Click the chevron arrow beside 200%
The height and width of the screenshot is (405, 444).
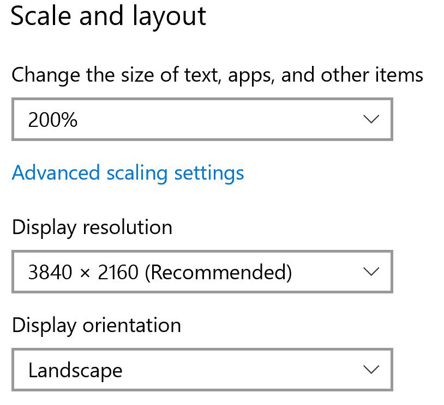pos(371,119)
